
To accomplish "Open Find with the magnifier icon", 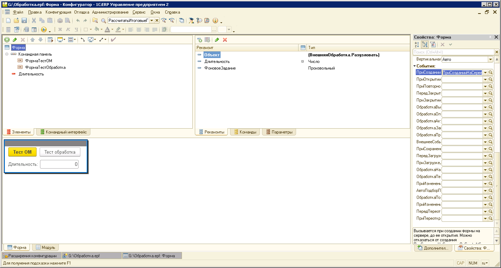I will 103,21.
